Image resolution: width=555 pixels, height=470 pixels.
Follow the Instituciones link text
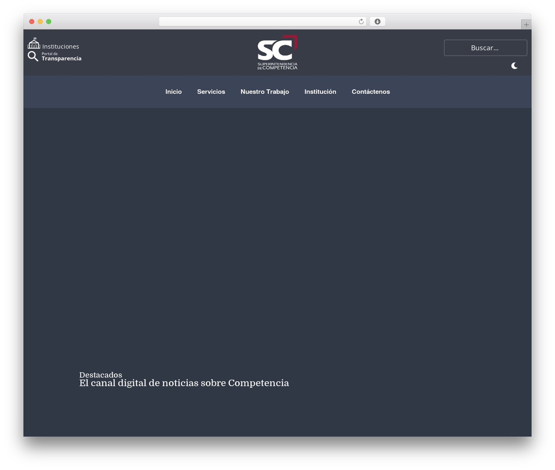point(61,46)
